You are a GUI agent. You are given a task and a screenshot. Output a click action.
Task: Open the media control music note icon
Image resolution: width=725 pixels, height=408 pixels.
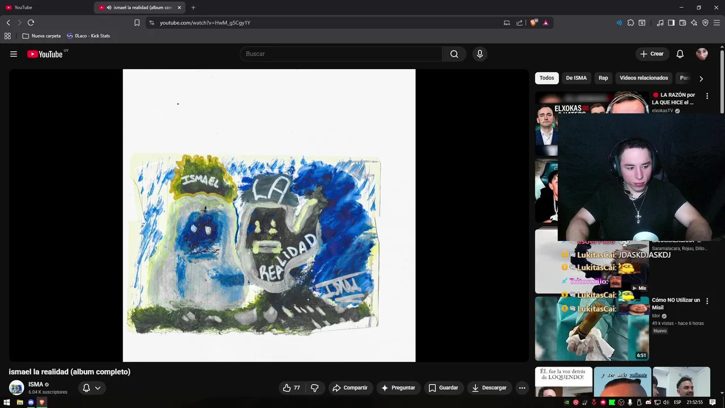coord(660,23)
